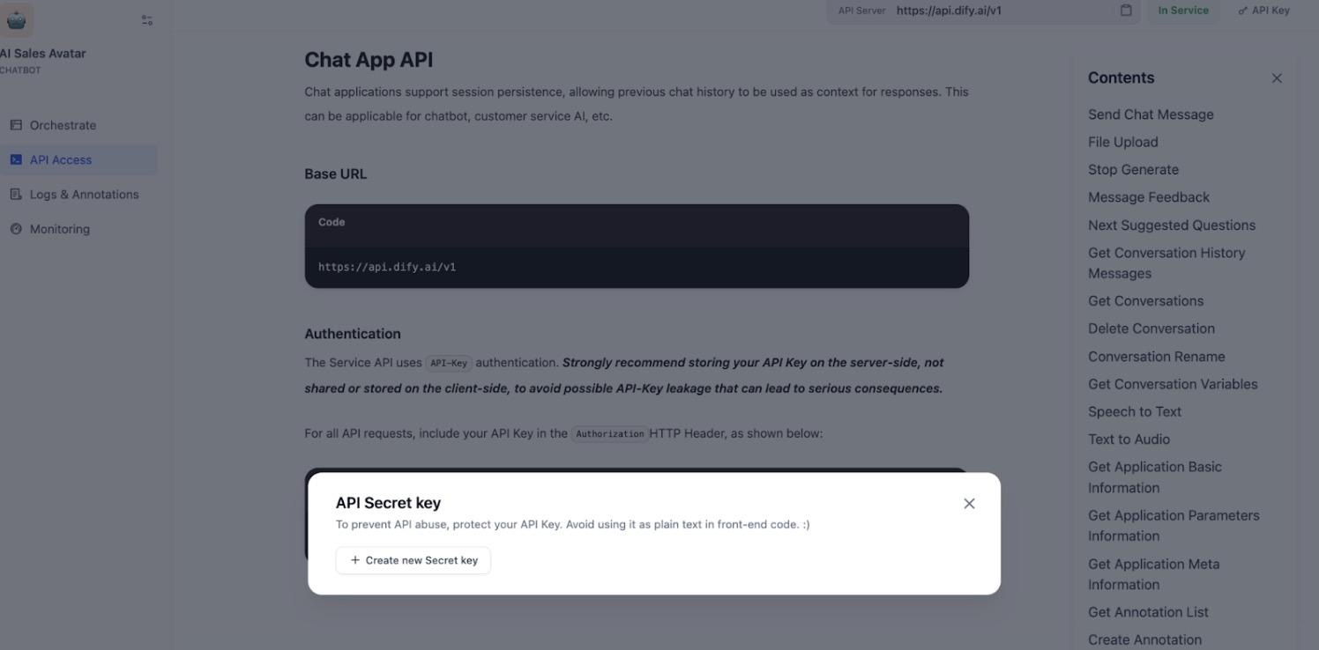Click the Logs & Annotations document icon
This screenshot has height=650, width=1319.
(16, 194)
